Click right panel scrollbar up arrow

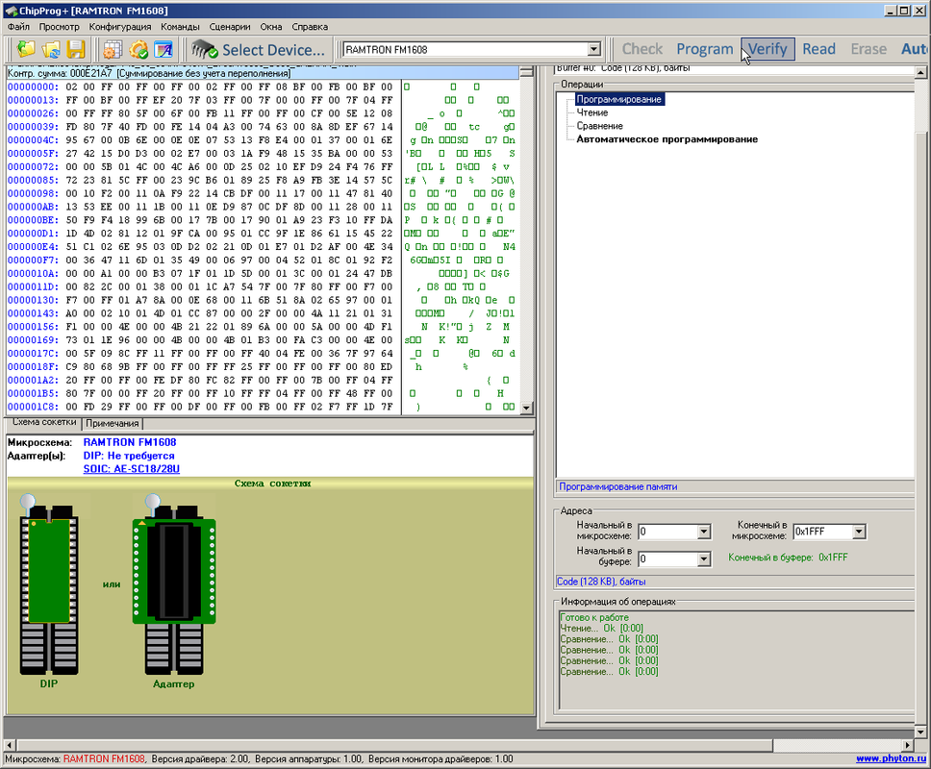920,72
